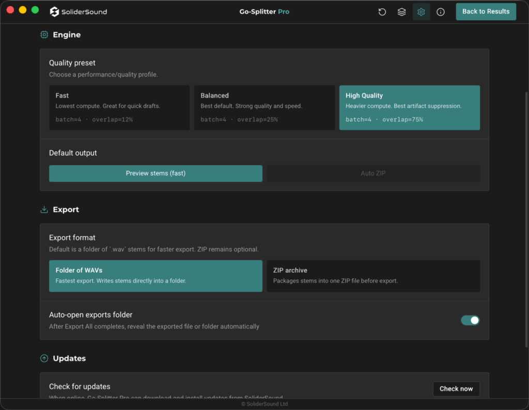
Task: Click the Export heading
Action: 66,209
